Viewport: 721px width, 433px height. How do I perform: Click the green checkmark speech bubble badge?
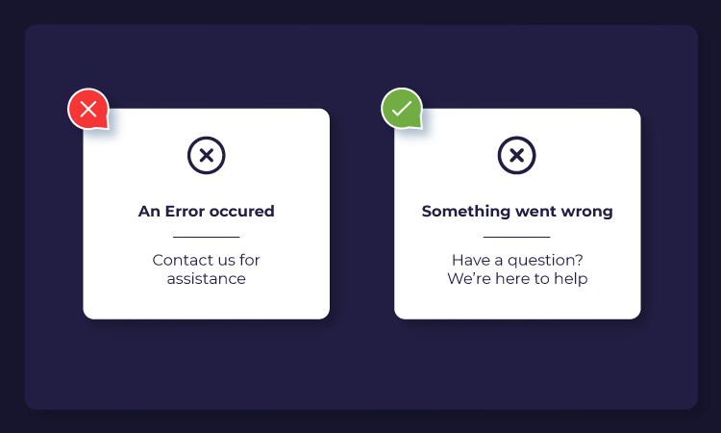402,109
